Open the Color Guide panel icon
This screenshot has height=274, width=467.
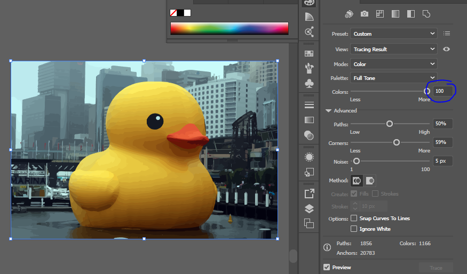(x=309, y=17)
